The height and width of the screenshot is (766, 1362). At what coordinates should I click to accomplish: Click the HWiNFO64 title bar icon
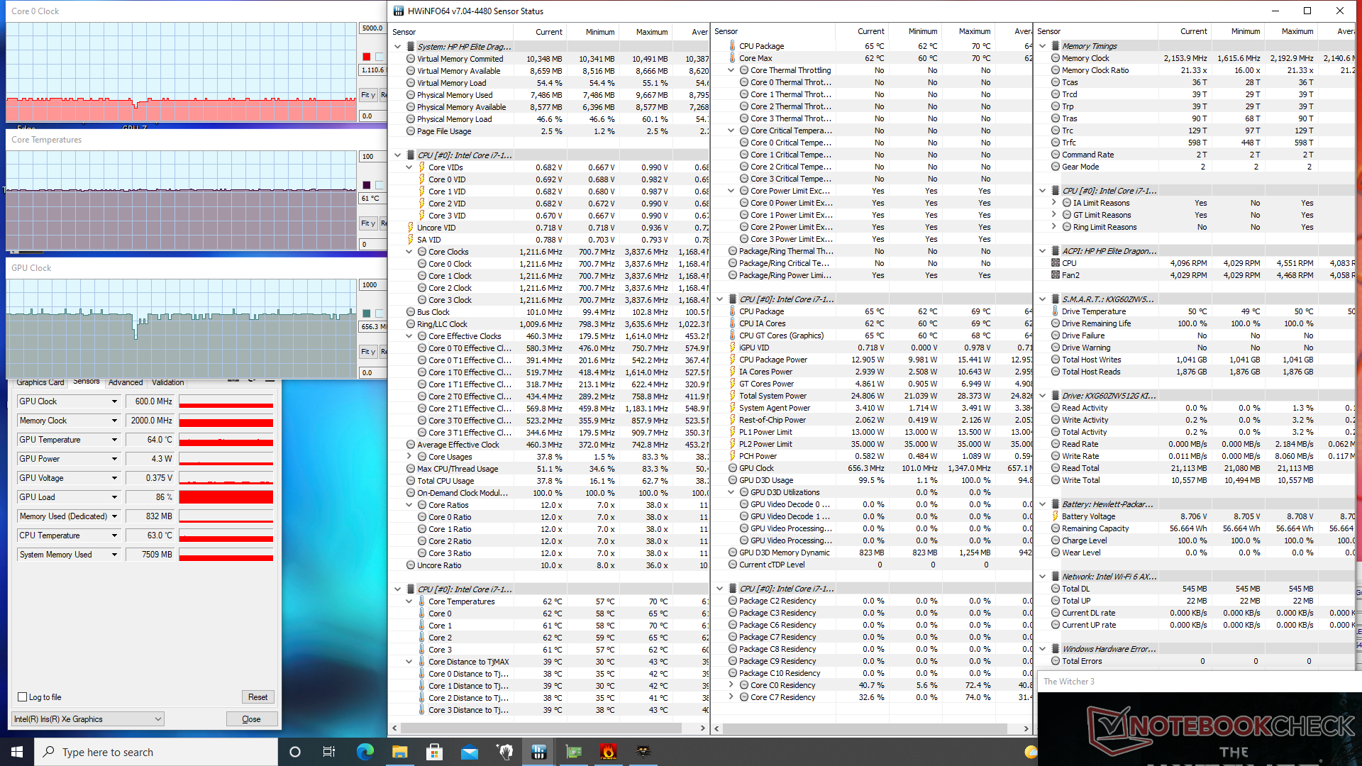[x=399, y=11]
